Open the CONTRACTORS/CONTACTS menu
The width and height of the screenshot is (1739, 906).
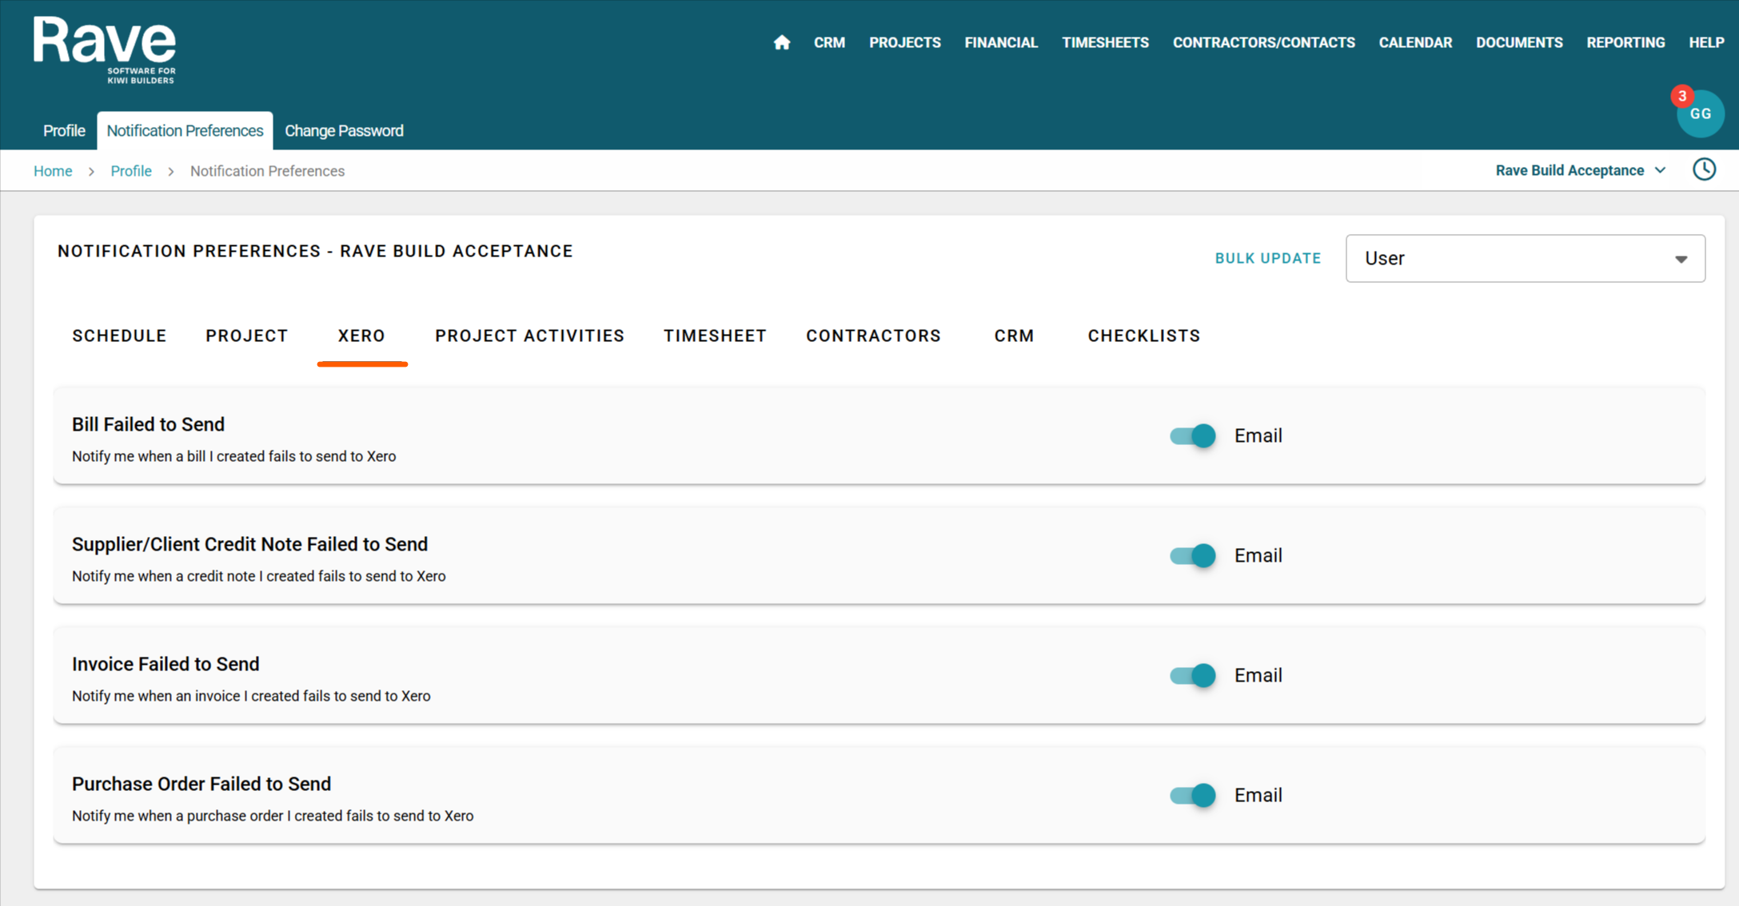(x=1263, y=42)
